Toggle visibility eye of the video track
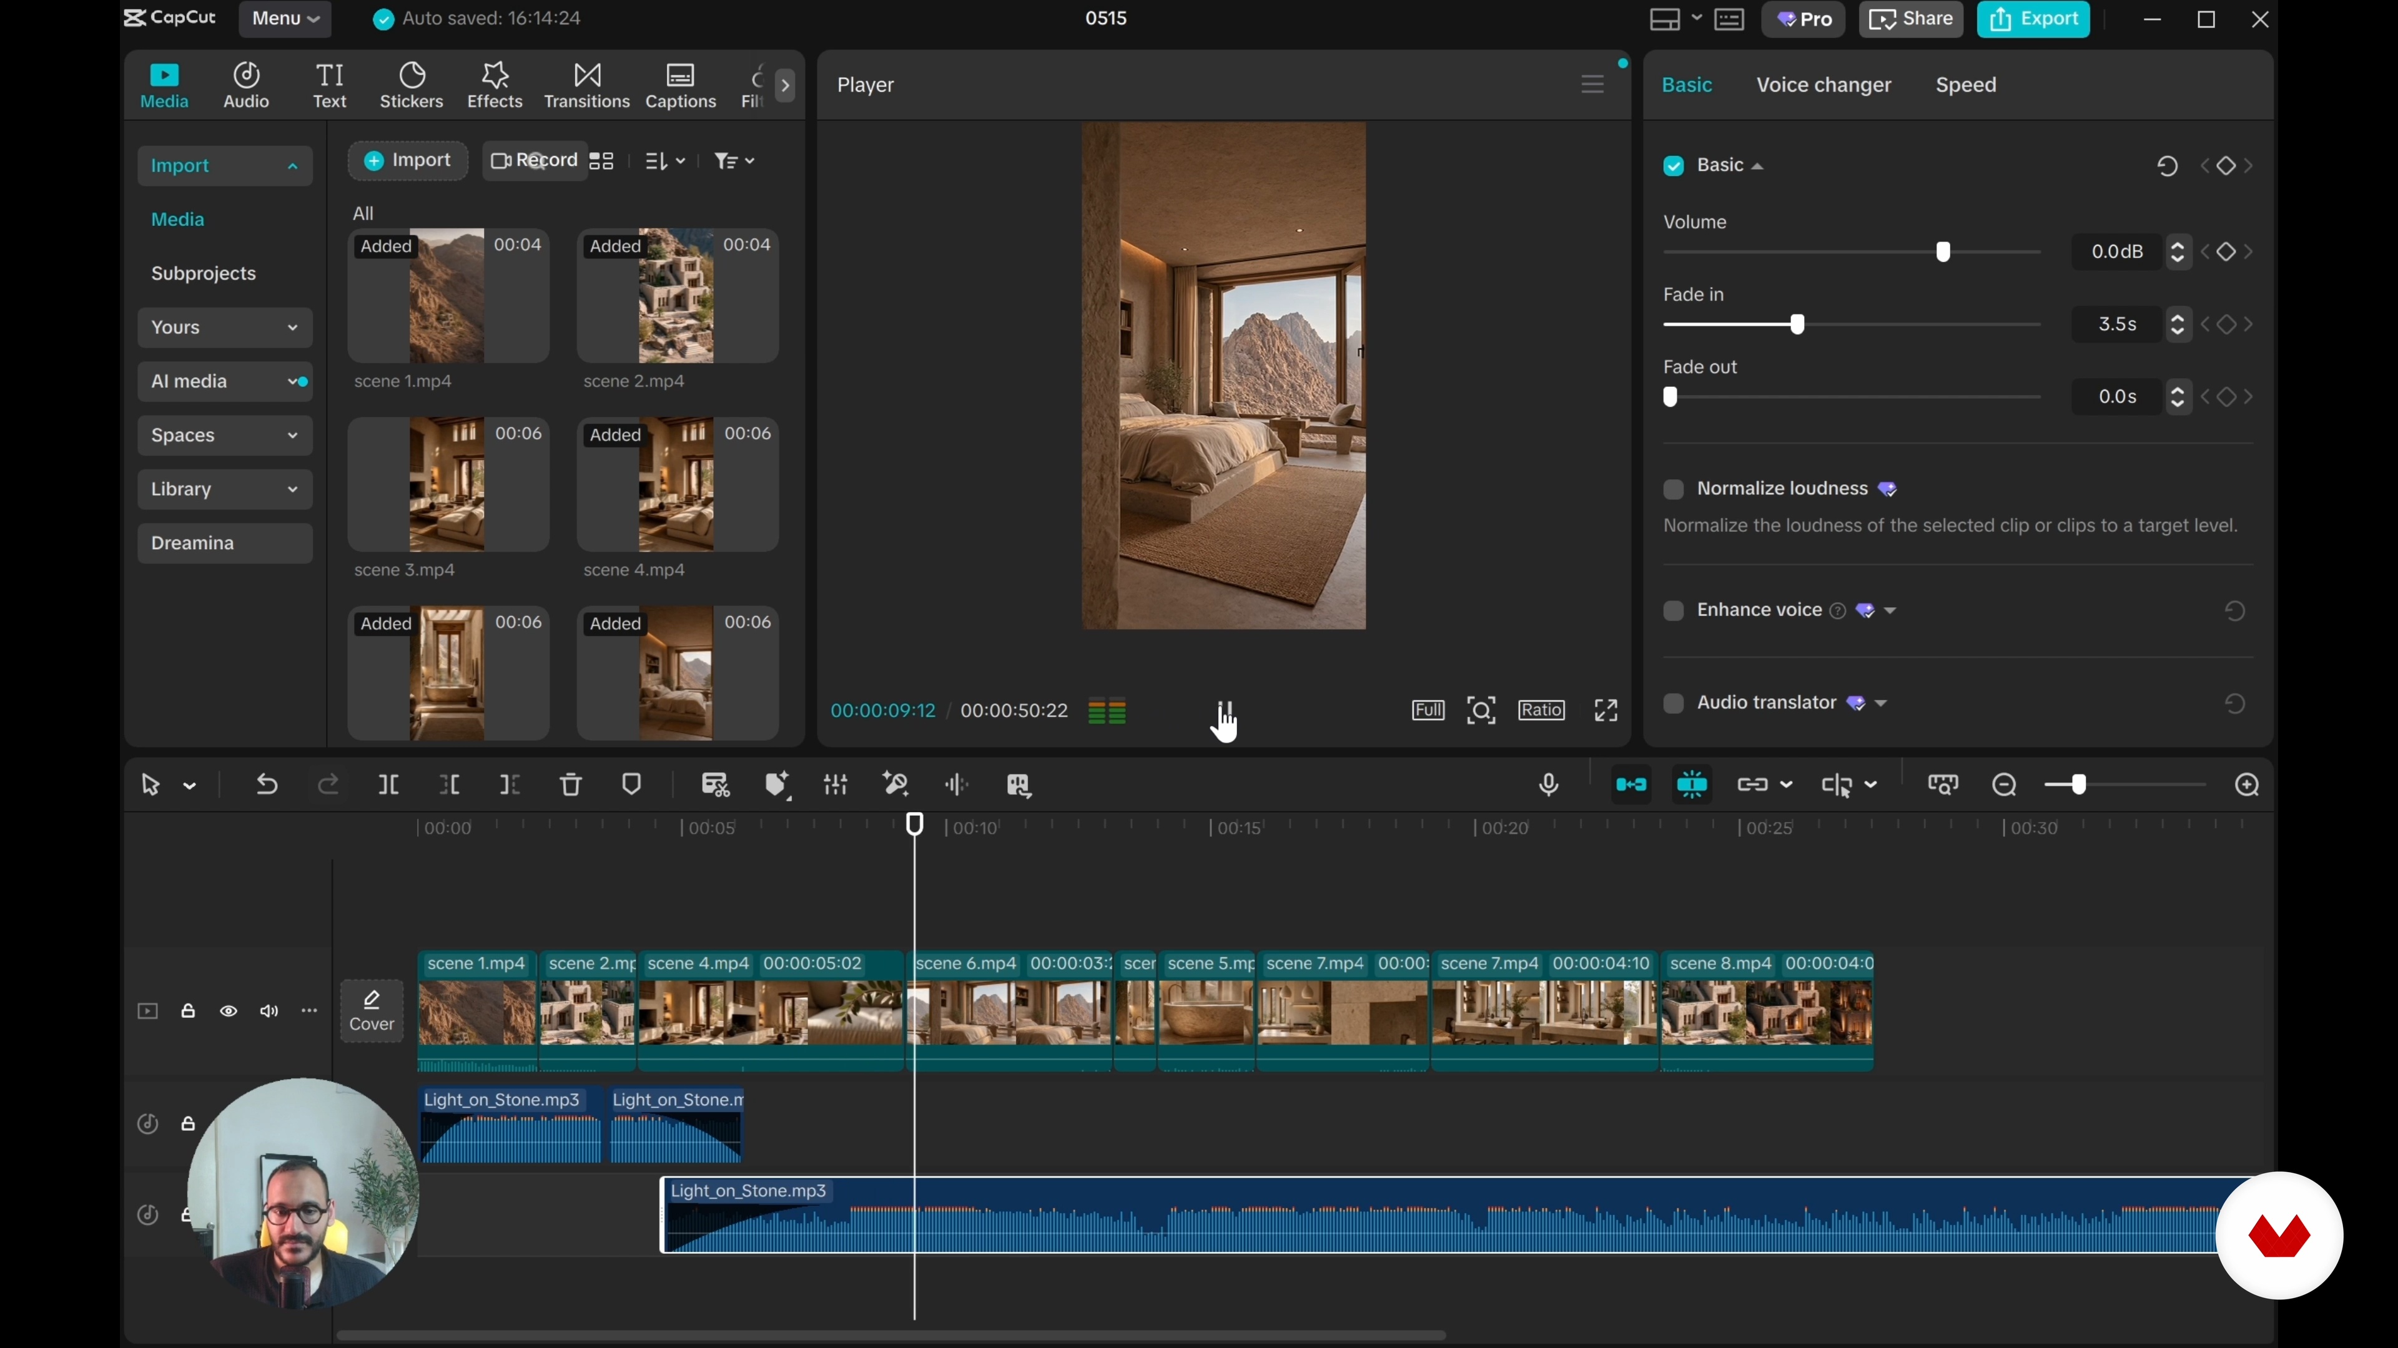Image resolution: width=2398 pixels, height=1348 pixels. [x=229, y=1011]
